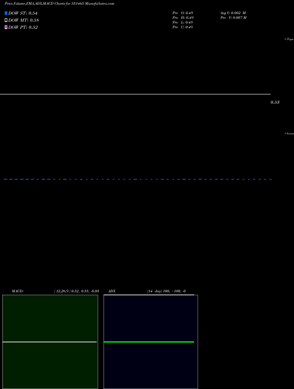This screenshot has height=389, width=294.
Task: Click the blue dashed EMA line
Action: coord(138,179)
